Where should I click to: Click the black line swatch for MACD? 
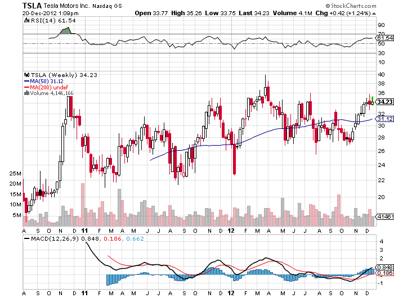[x=26, y=239]
